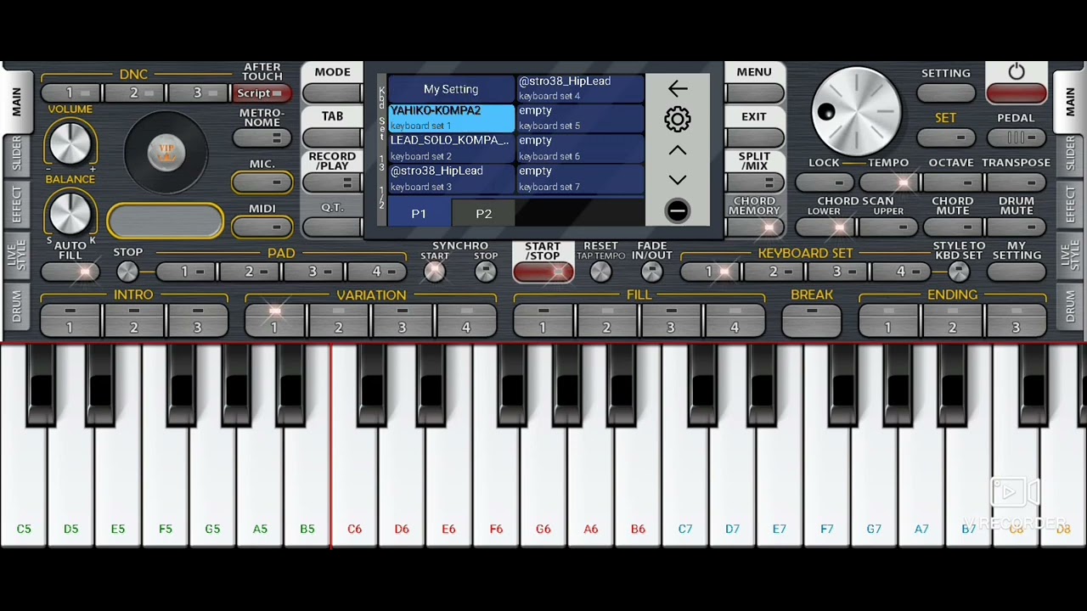
Task: Click the back arrow in display panel
Action: pos(677,89)
